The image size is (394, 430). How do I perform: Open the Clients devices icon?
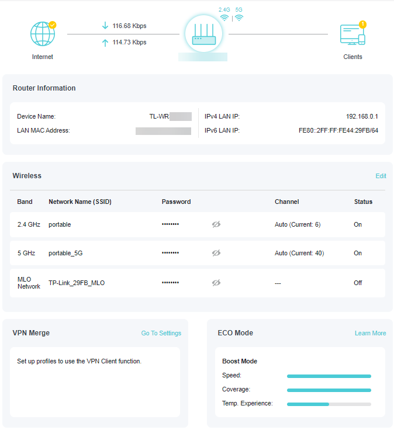coord(352,34)
